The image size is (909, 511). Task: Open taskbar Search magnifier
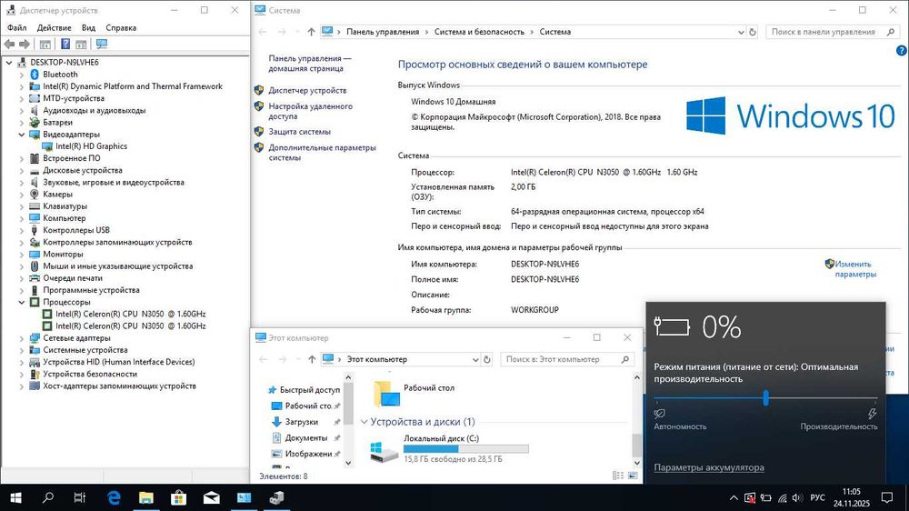click(x=48, y=497)
